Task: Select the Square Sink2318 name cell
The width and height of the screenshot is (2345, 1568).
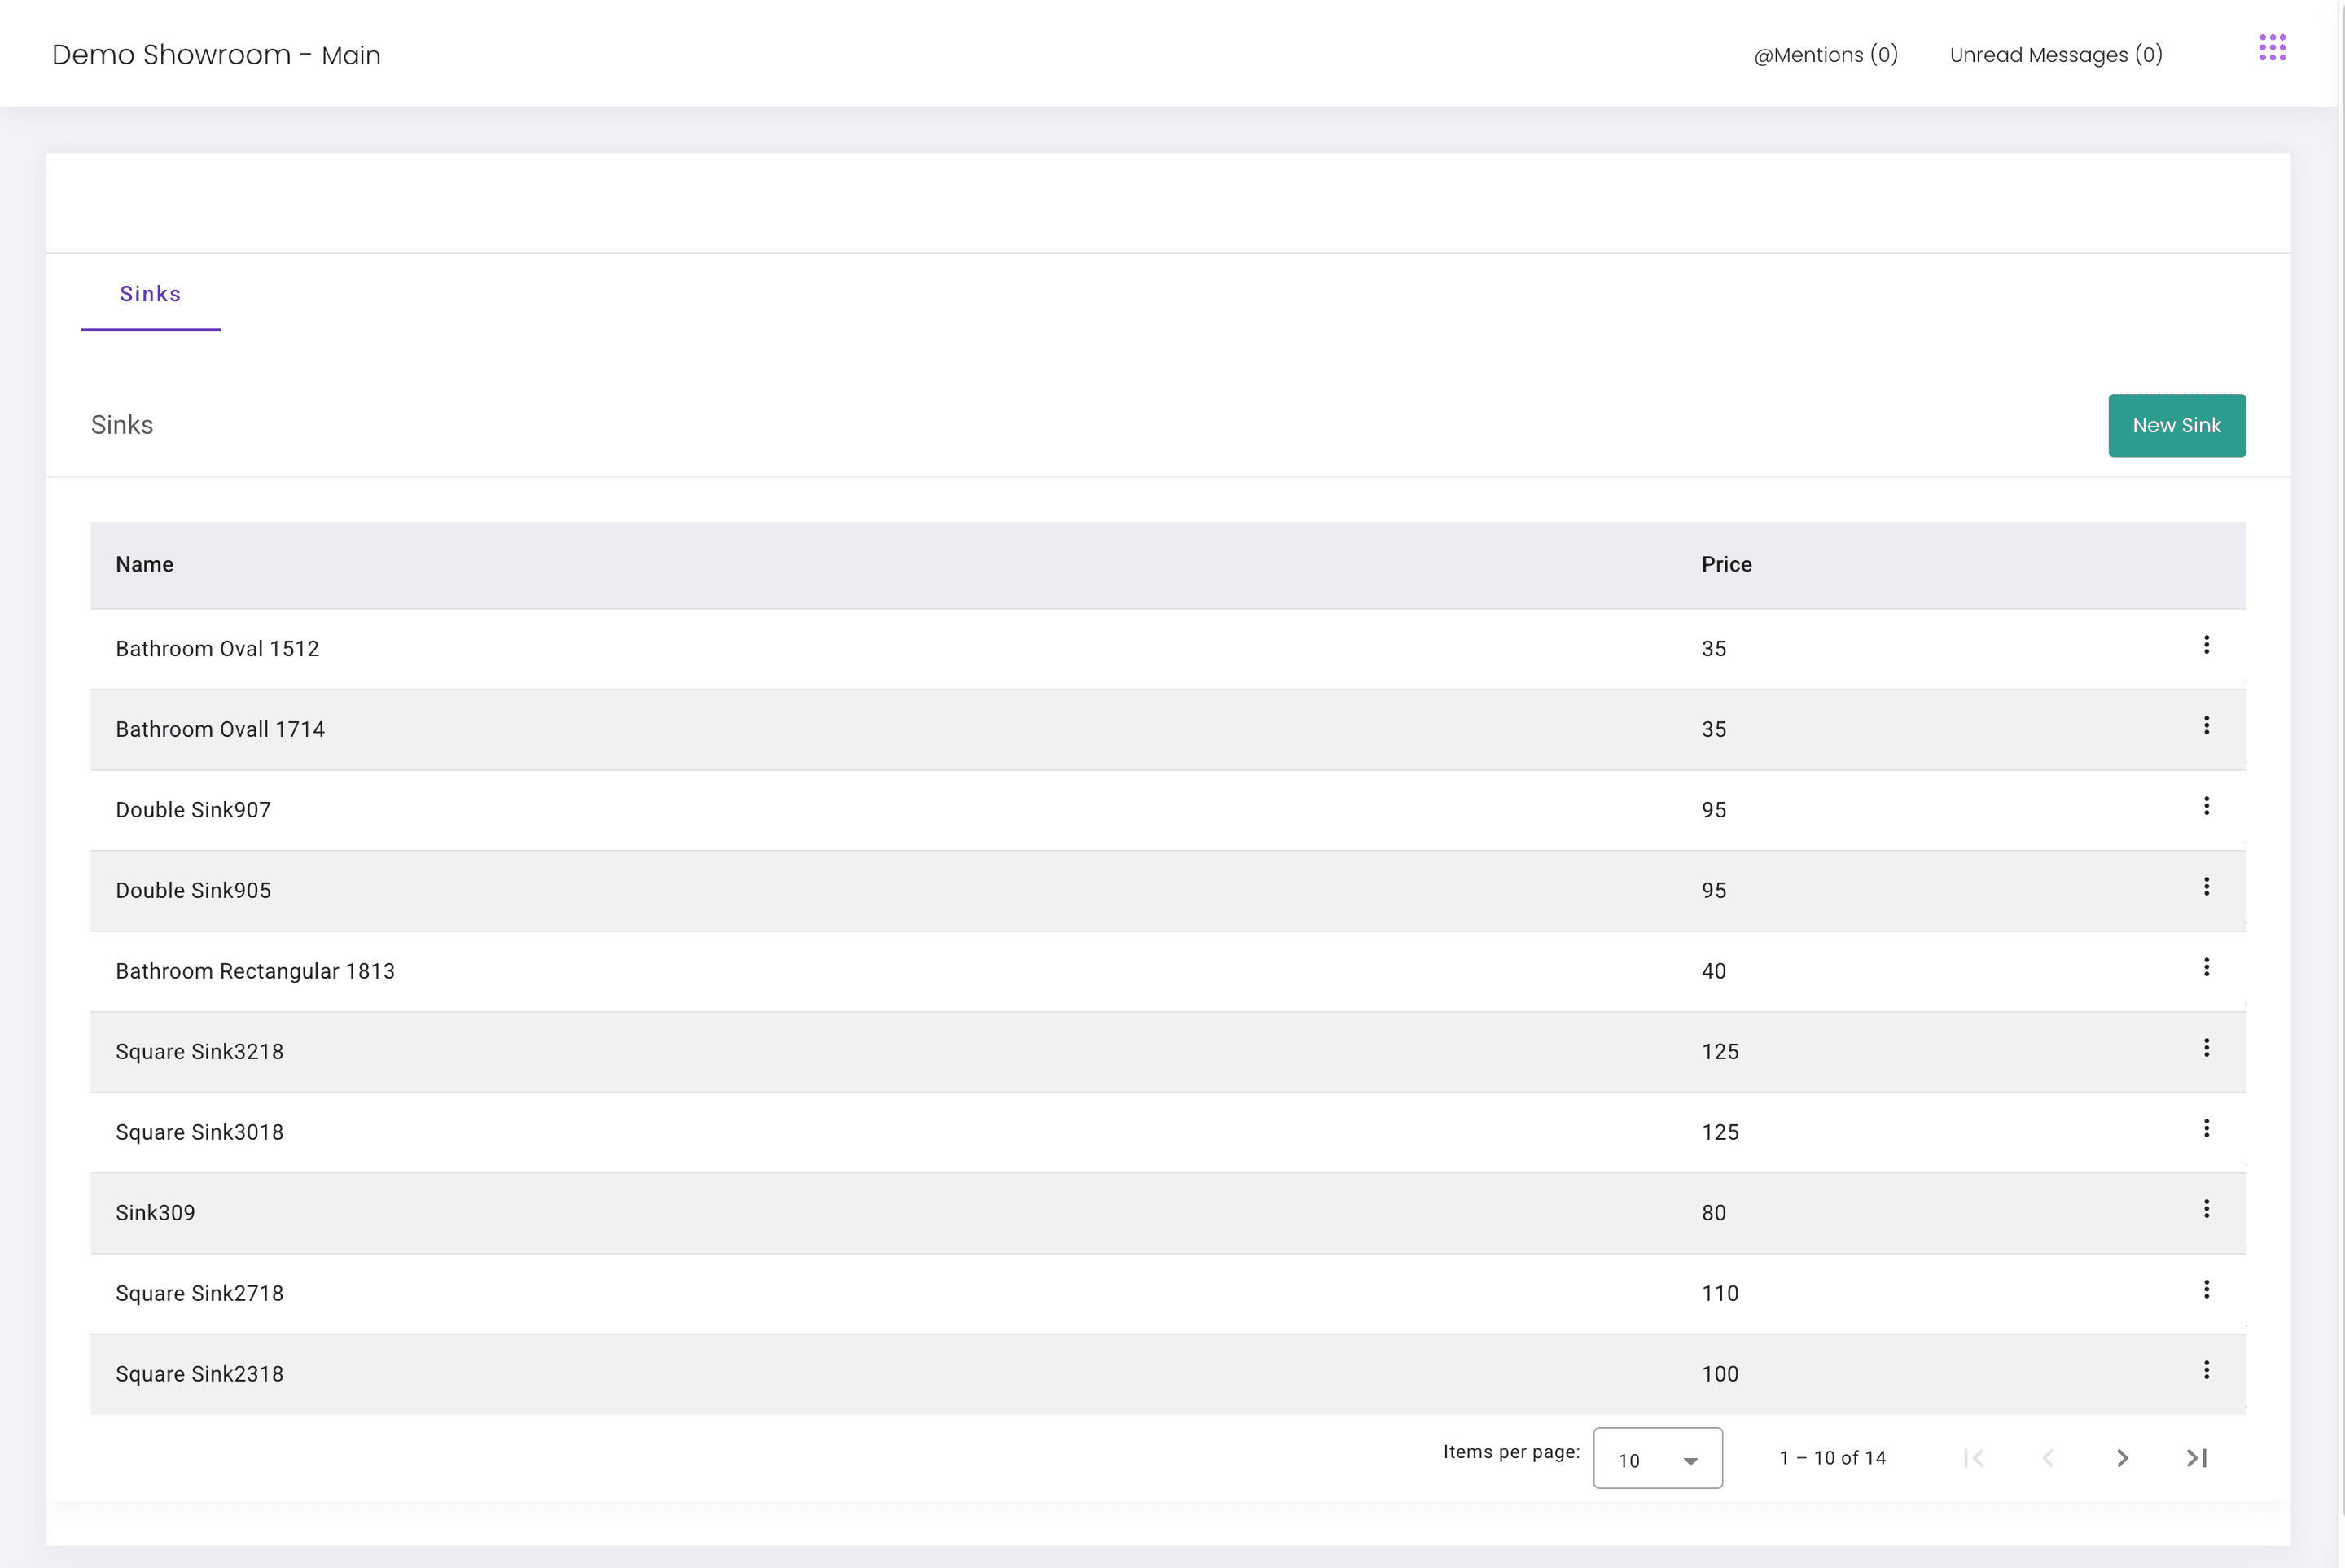Action: [x=199, y=1374]
